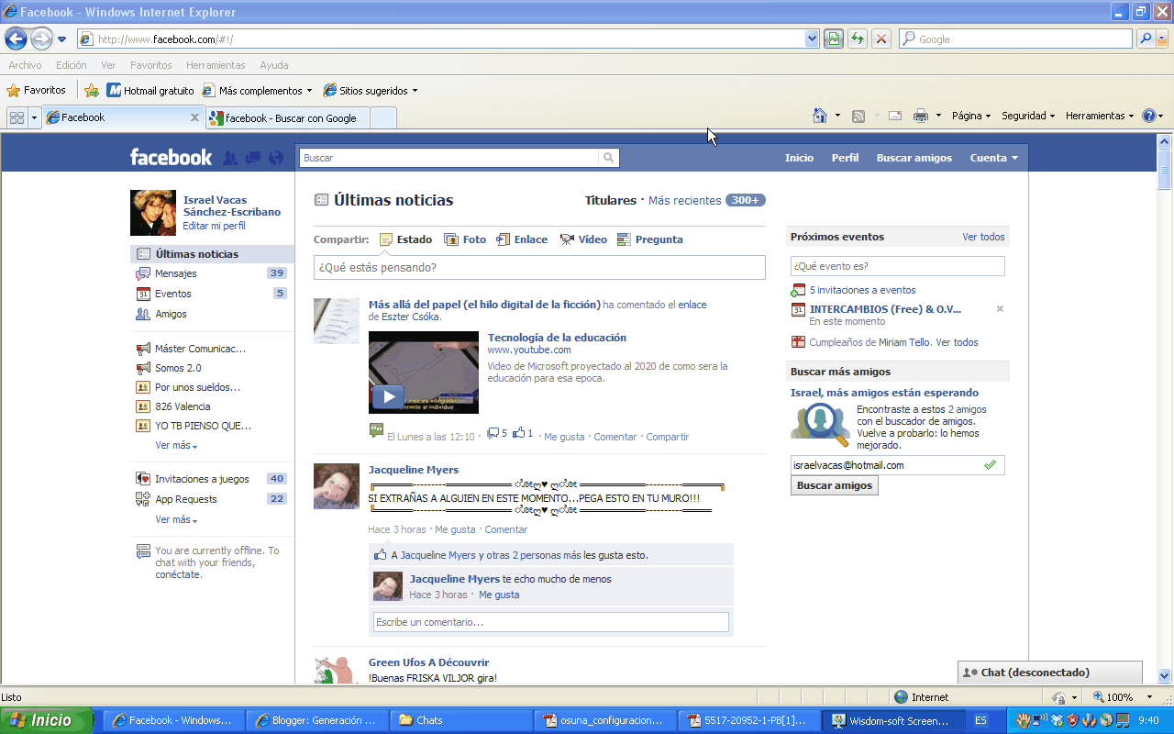
Task: Click the Facebook Buscar search field
Action: (449, 158)
